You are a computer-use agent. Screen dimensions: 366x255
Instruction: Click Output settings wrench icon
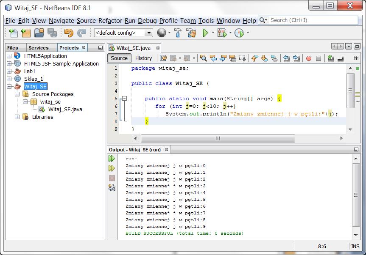pyautogui.click(x=112, y=187)
